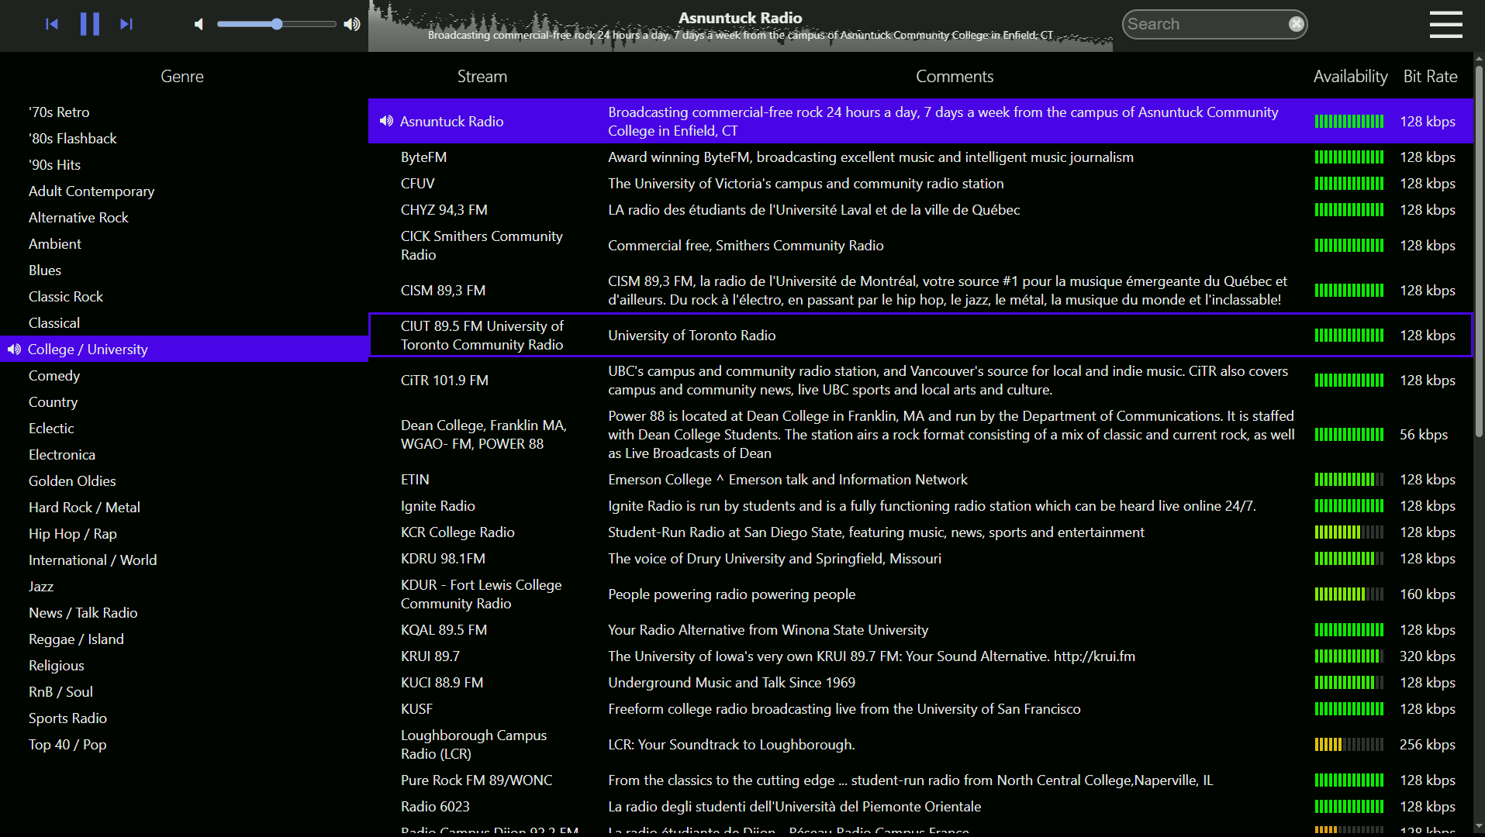Play the CFUV stream
The height and width of the screenshot is (837, 1485).
(x=920, y=183)
